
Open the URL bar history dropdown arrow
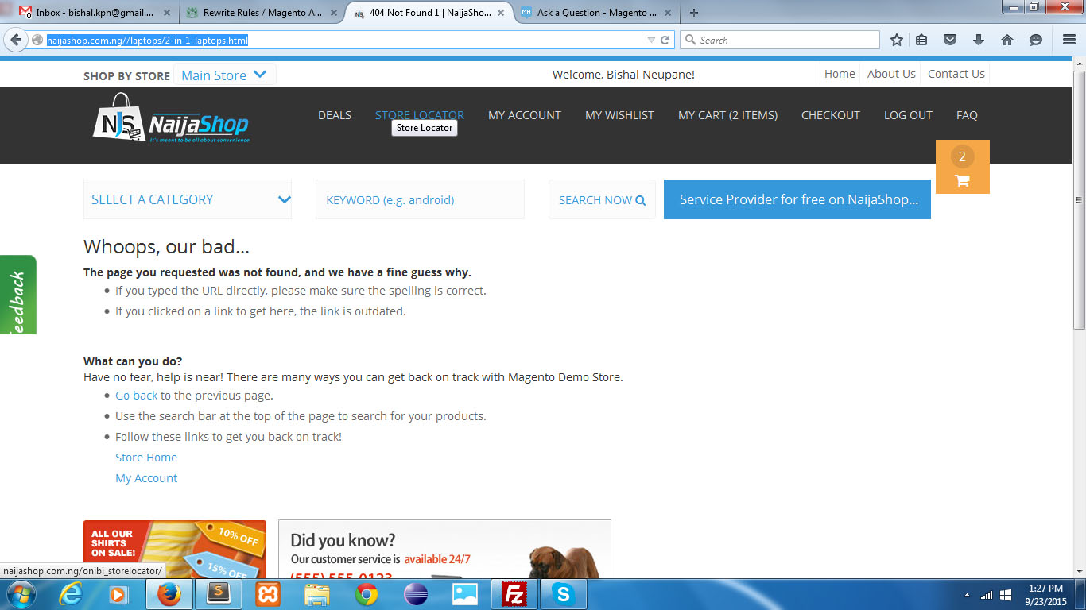click(x=651, y=40)
